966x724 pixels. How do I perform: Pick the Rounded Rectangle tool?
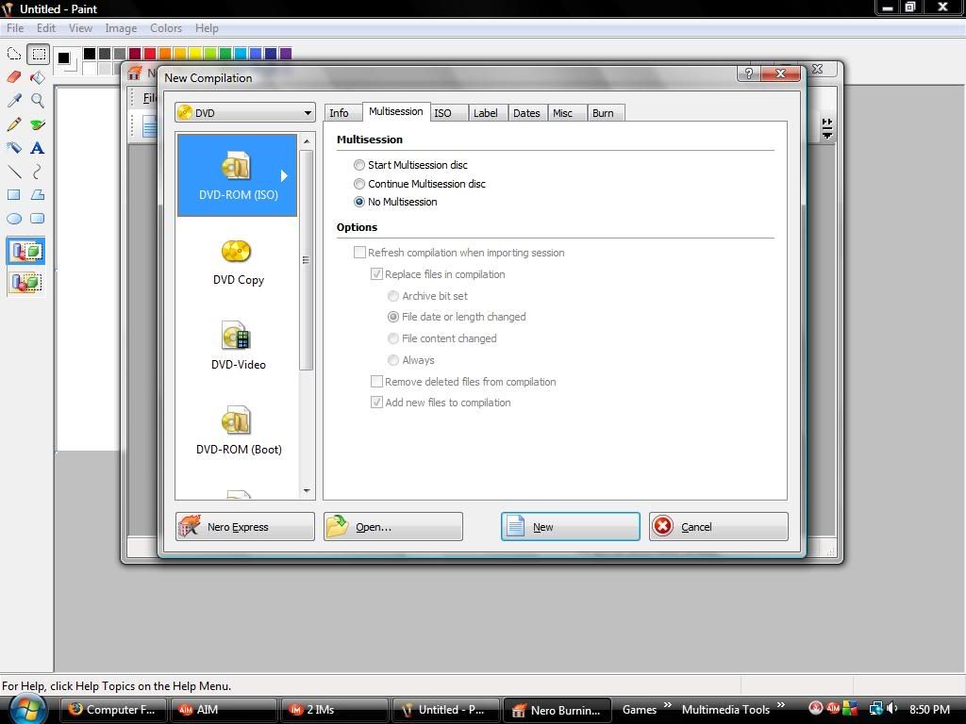click(38, 219)
